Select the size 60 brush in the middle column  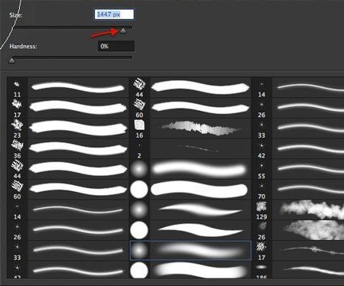190,108
